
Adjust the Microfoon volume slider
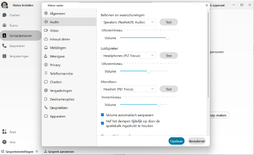144,104
